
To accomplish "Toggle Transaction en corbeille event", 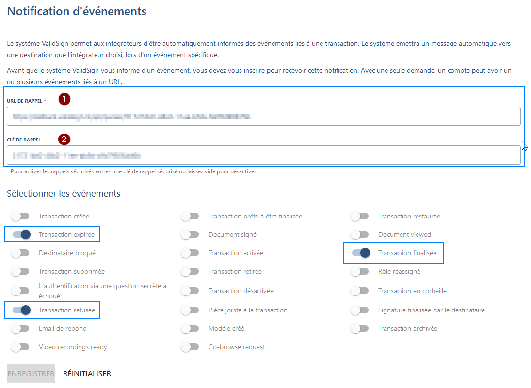I will point(360,291).
